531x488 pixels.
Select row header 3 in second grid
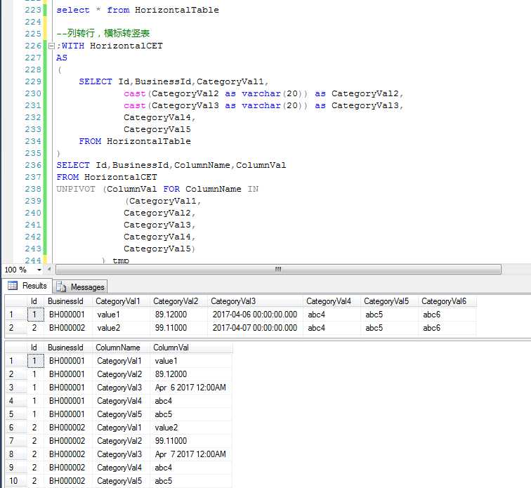click(16, 388)
